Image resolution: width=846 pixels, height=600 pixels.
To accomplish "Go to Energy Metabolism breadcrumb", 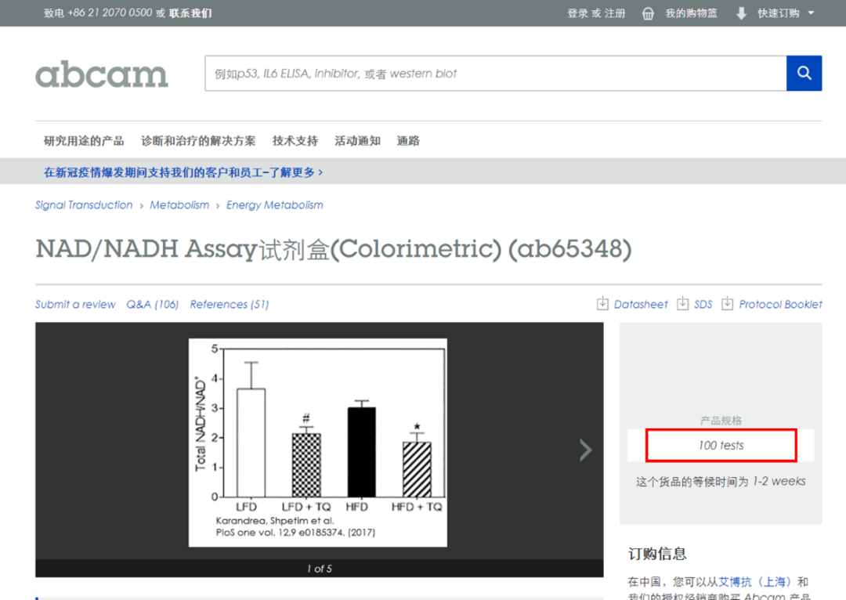I will pos(275,205).
